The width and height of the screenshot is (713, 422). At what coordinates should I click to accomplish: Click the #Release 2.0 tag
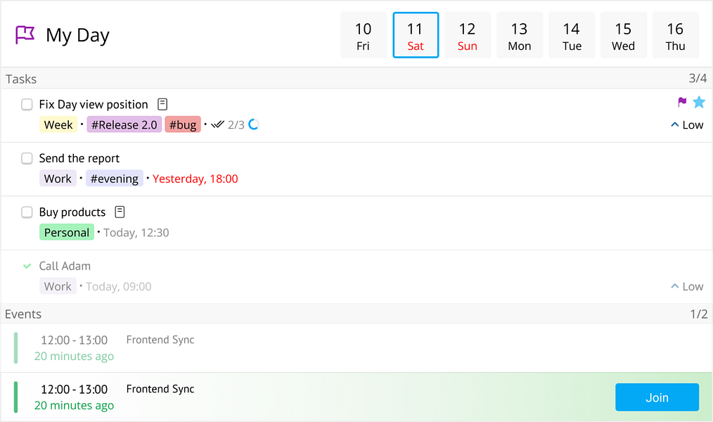[x=124, y=124]
